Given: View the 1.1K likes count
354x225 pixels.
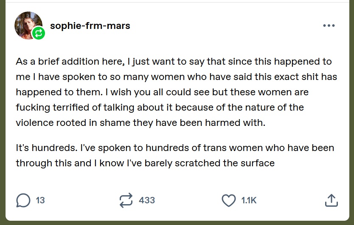Looking at the screenshot, I should 249,200.
